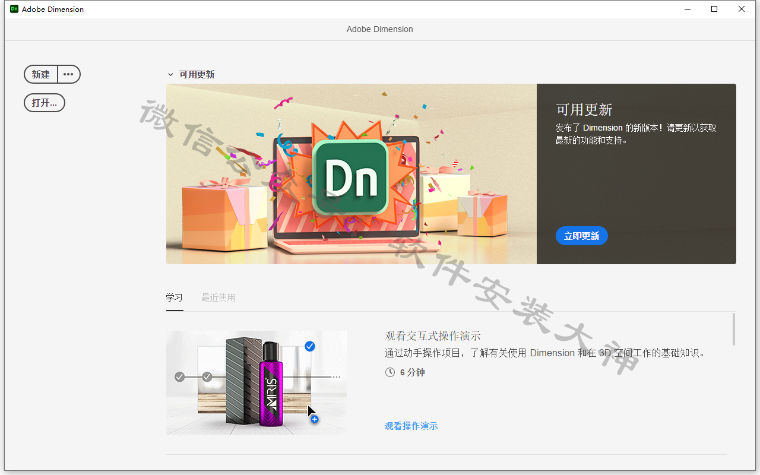Open the 观看操作演示 link
Image resolution: width=760 pixels, height=475 pixels.
tap(411, 426)
